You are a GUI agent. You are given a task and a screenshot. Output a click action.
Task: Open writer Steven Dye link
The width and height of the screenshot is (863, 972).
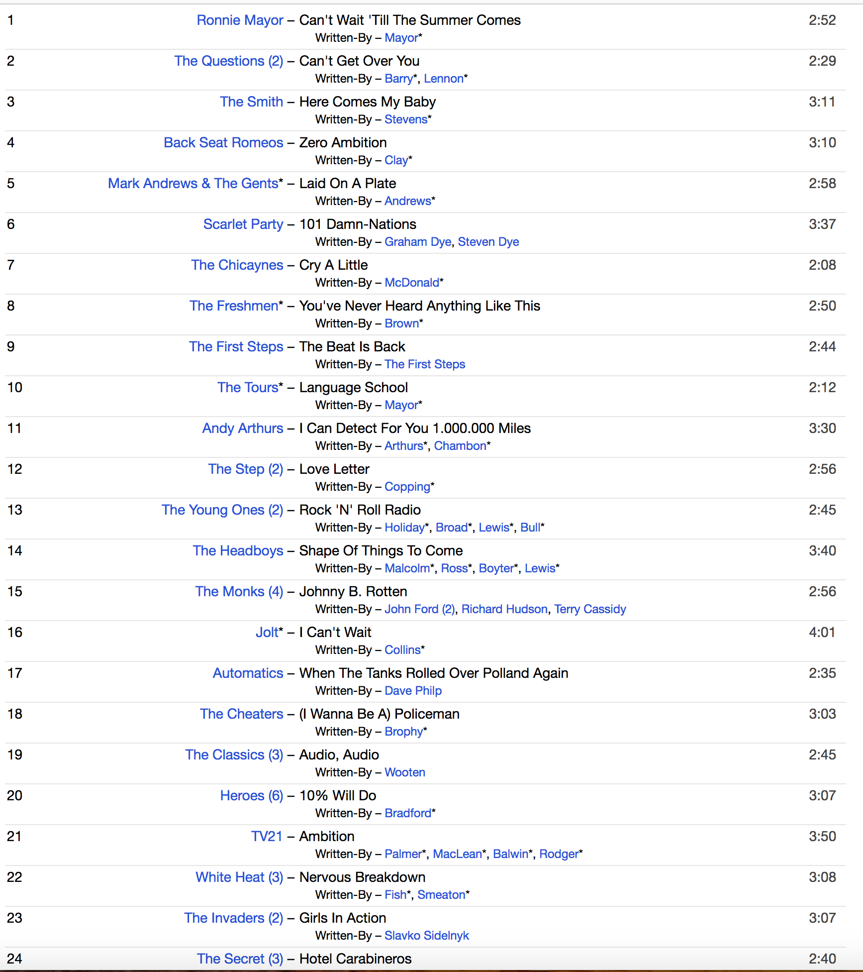pyautogui.click(x=488, y=242)
